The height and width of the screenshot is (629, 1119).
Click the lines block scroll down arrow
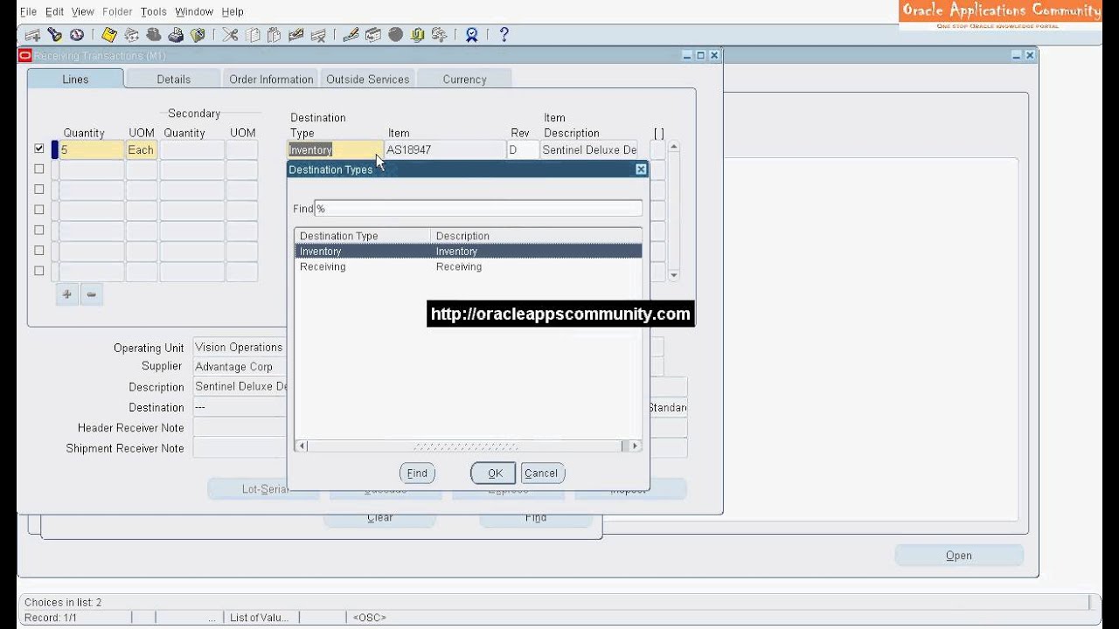(674, 275)
